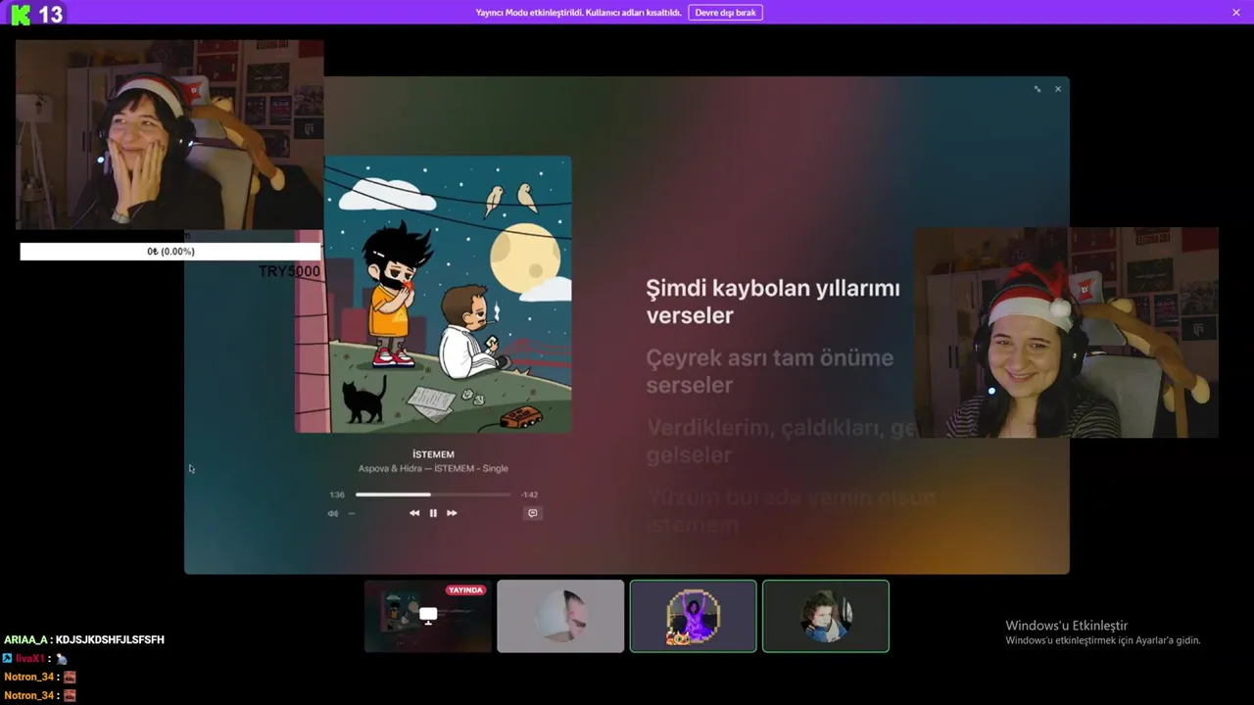Exit full screen using the shrink arrows icon
1254x705 pixels.
pyautogui.click(x=1037, y=89)
